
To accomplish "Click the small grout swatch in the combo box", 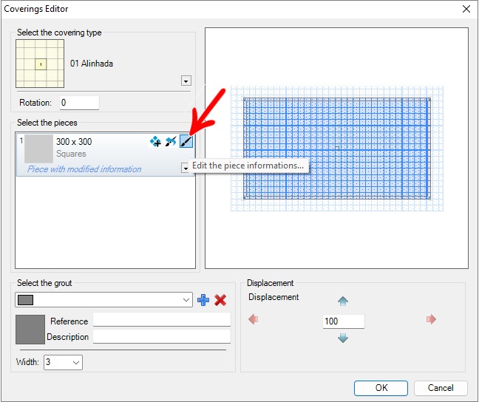I will [25, 300].
